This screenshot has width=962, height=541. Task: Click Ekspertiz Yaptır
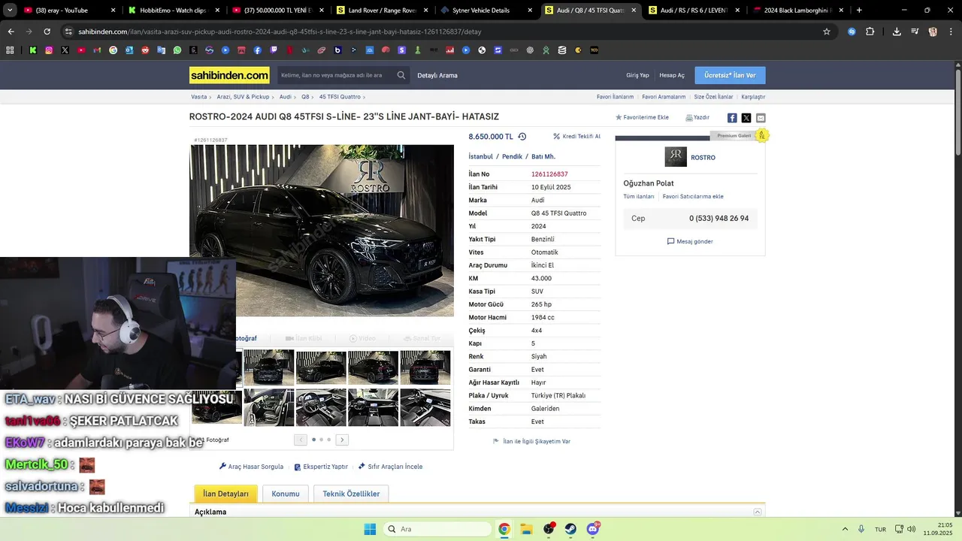[x=321, y=467]
